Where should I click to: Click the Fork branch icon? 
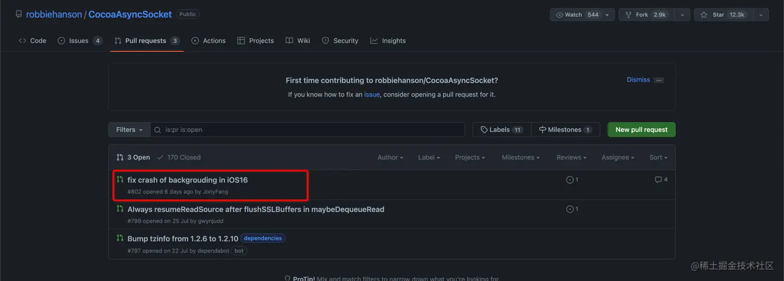click(628, 15)
